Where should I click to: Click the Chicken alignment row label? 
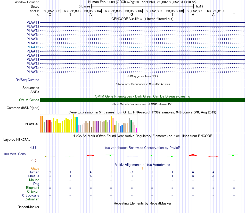tap(33, 191)
